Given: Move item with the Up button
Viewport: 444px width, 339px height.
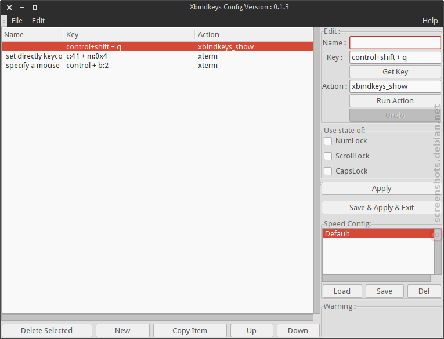Looking at the screenshot, I should 251,330.
